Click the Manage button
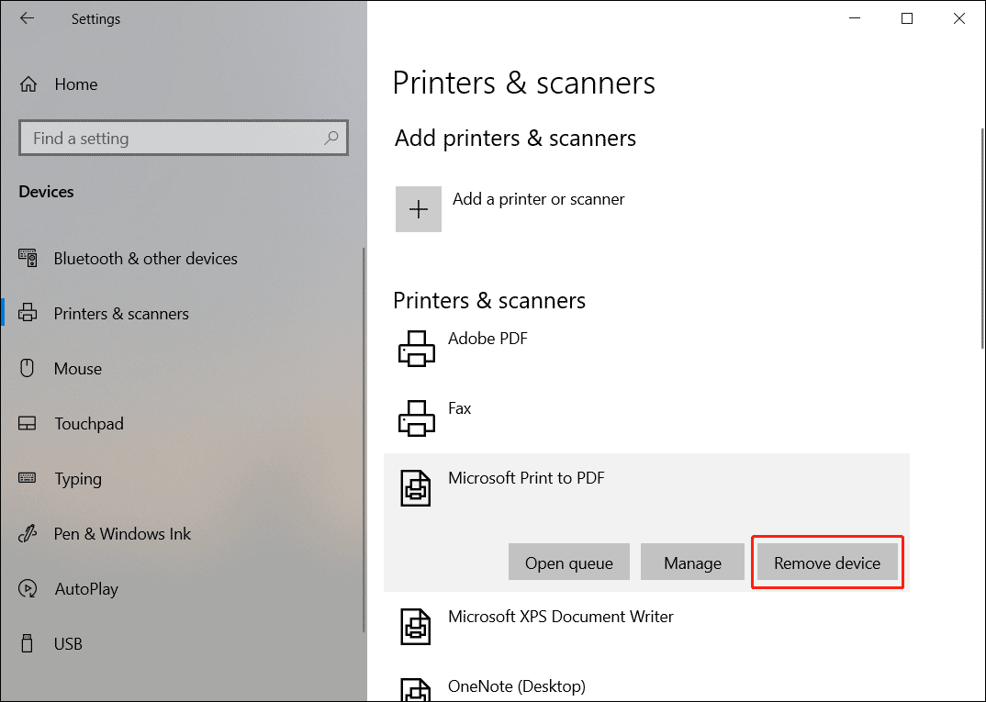Viewport: 986px width, 702px height. (x=692, y=563)
